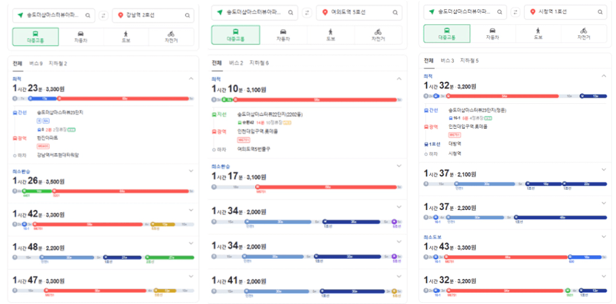616x304 pixels.
Task: Click the walking person icon in the 시청역 panel
Action: tap(538, 30)
